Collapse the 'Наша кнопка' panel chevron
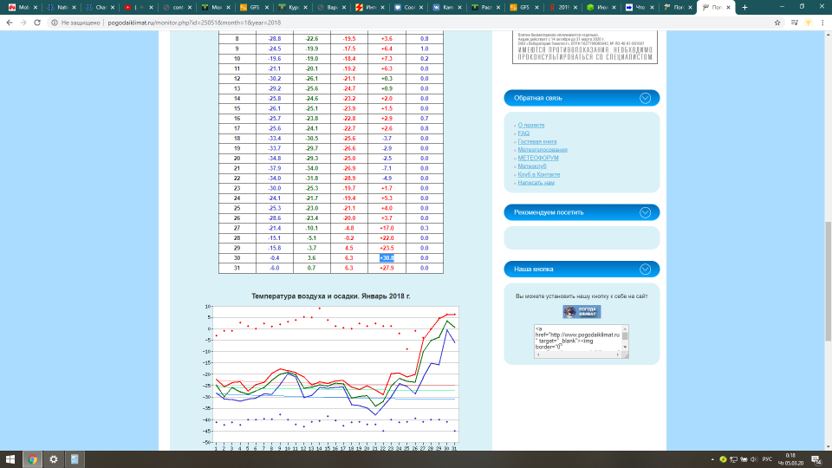Viewport: 832px width, 468px height. tap(645, 269)
